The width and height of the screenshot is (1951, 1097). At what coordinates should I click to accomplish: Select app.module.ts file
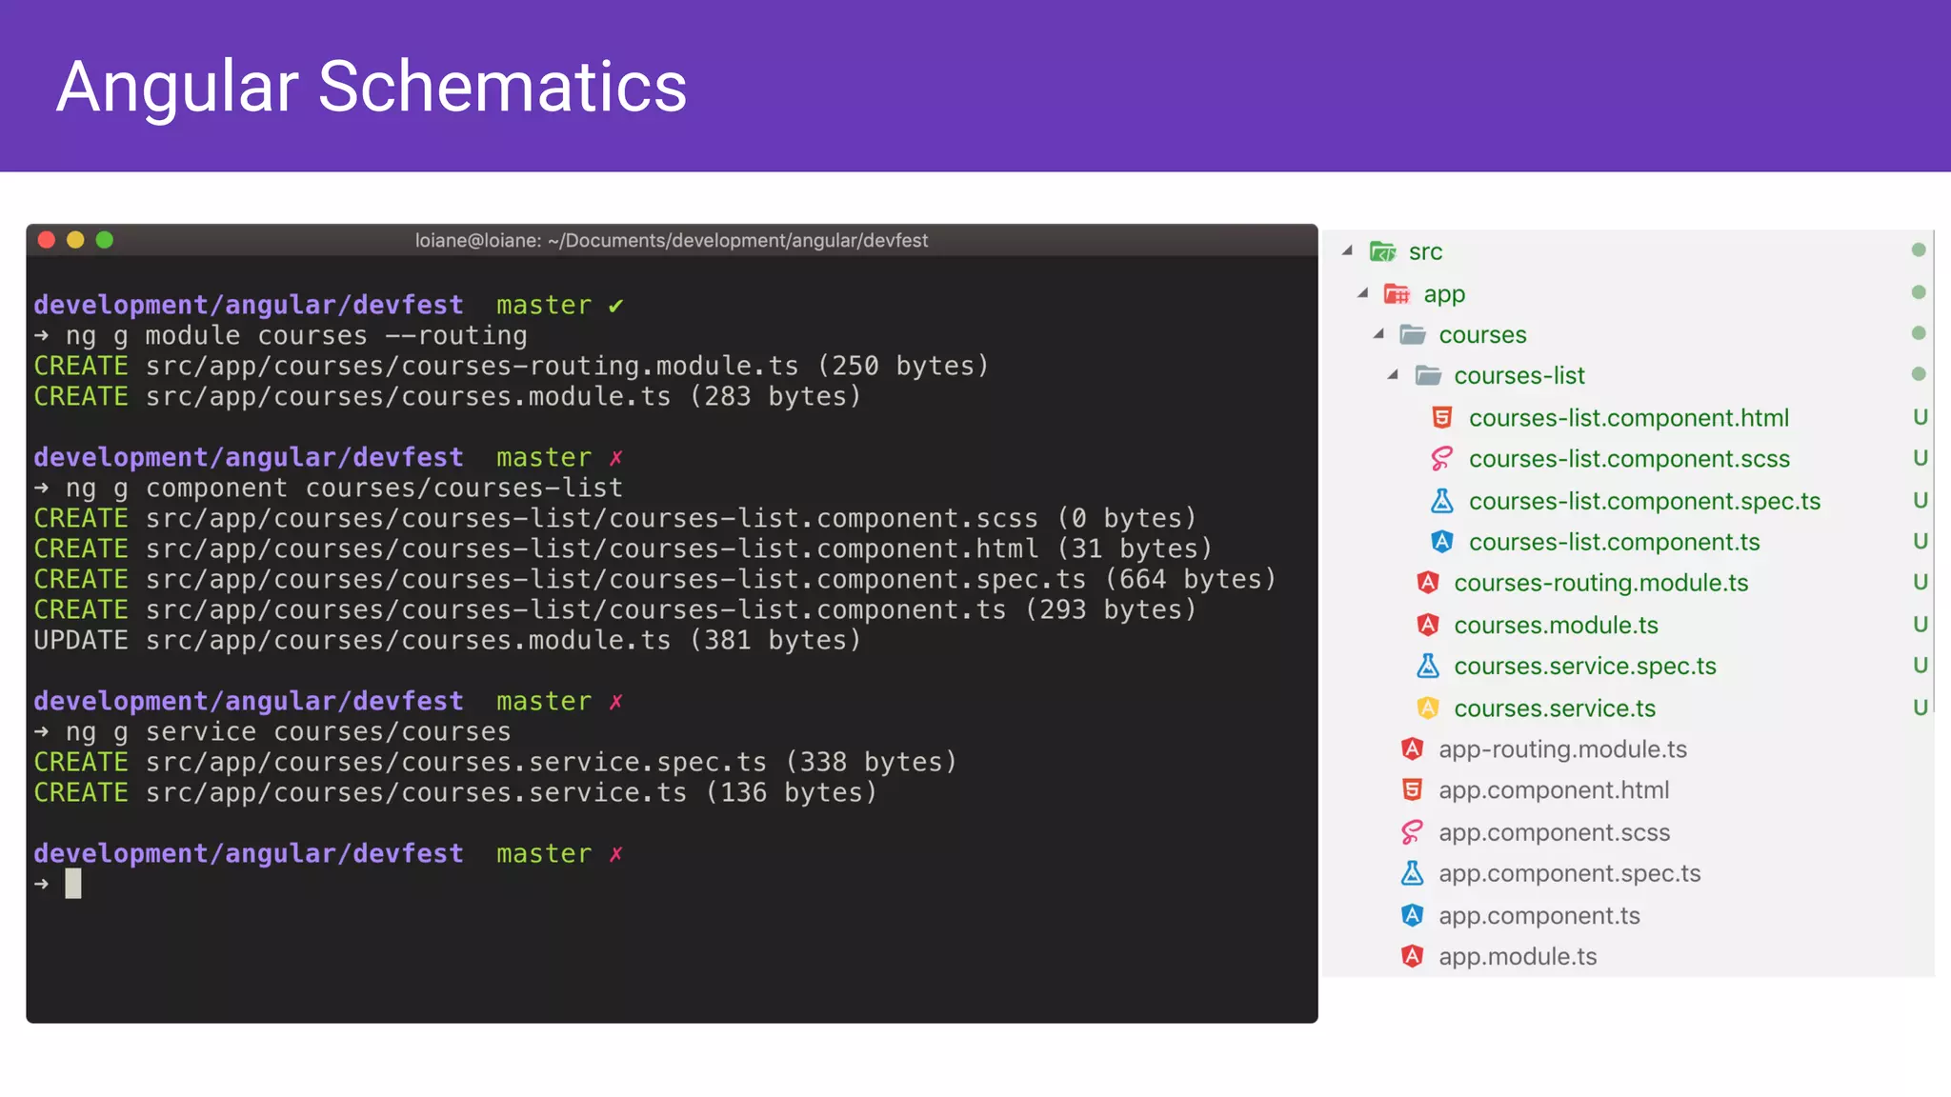(x=1518, y=957)
